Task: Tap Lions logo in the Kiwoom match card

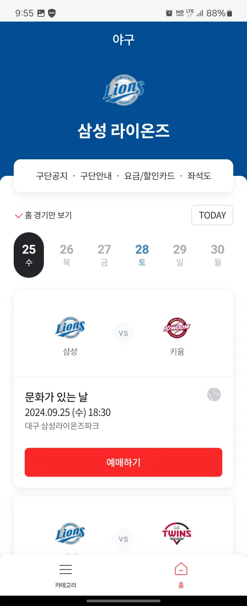Action: (x=70, y=328)
